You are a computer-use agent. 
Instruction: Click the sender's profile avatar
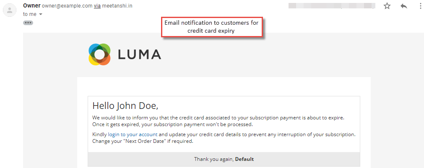[x=10, y=10]
